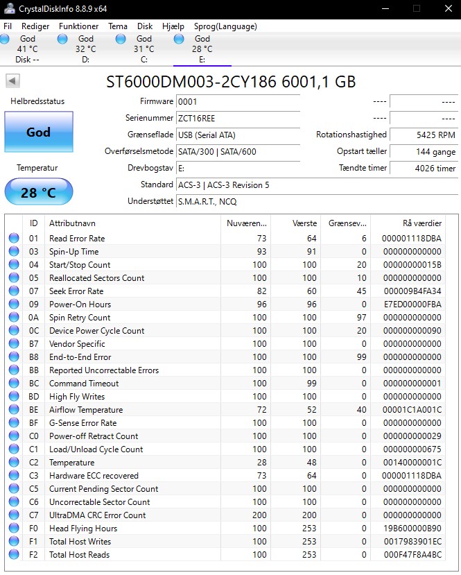This screenshot has height=575, width=461.
Task: Select the 'Temperature' attribute row name
Action: (x=72, y=463)
